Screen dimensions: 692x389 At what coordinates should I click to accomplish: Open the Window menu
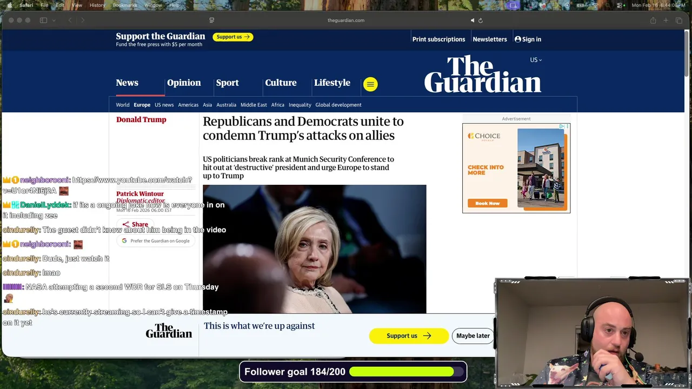pyautogui.click(x=153, y=5)
